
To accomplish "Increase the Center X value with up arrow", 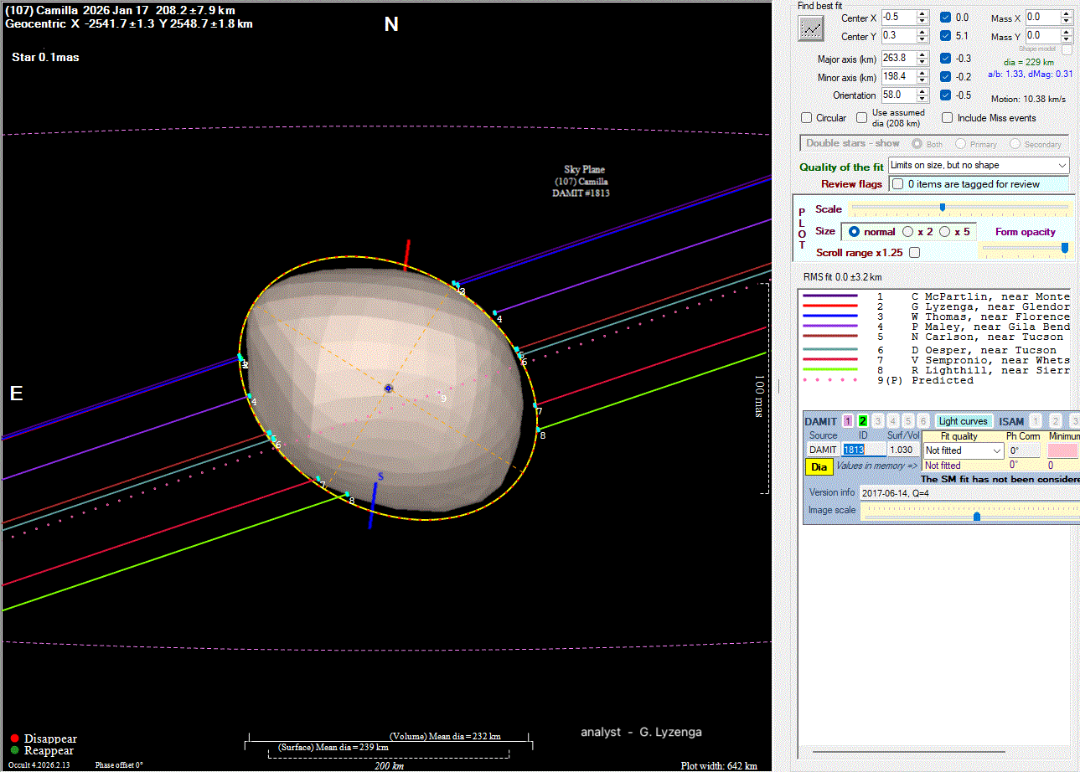I will pyautogui.click(x=922, y=14).
